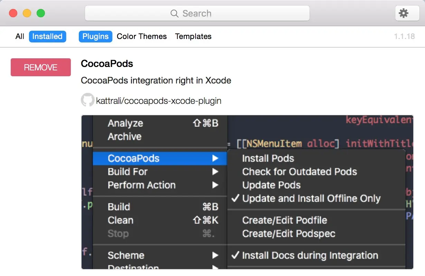
Task: Switch to Color Themes tab
Action: 142,37
